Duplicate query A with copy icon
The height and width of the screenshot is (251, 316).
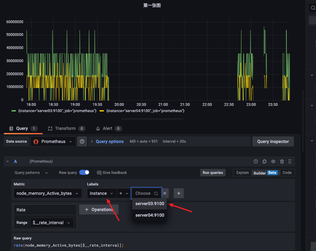pyautogui.click(x=265, y=161)
